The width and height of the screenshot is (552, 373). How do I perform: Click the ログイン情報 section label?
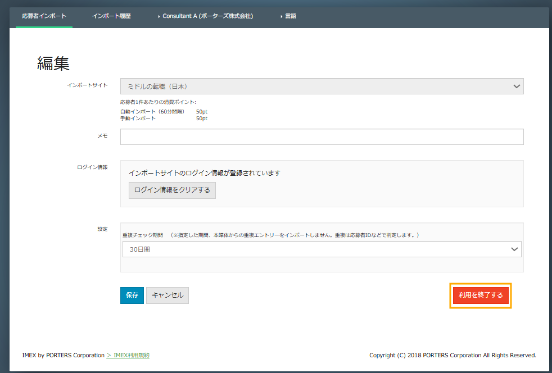[x=92, y=167]
